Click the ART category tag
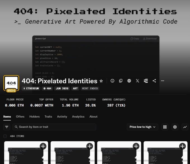Image resolution: width=190 pixels, height=164 pixels. tap(75, 88)
